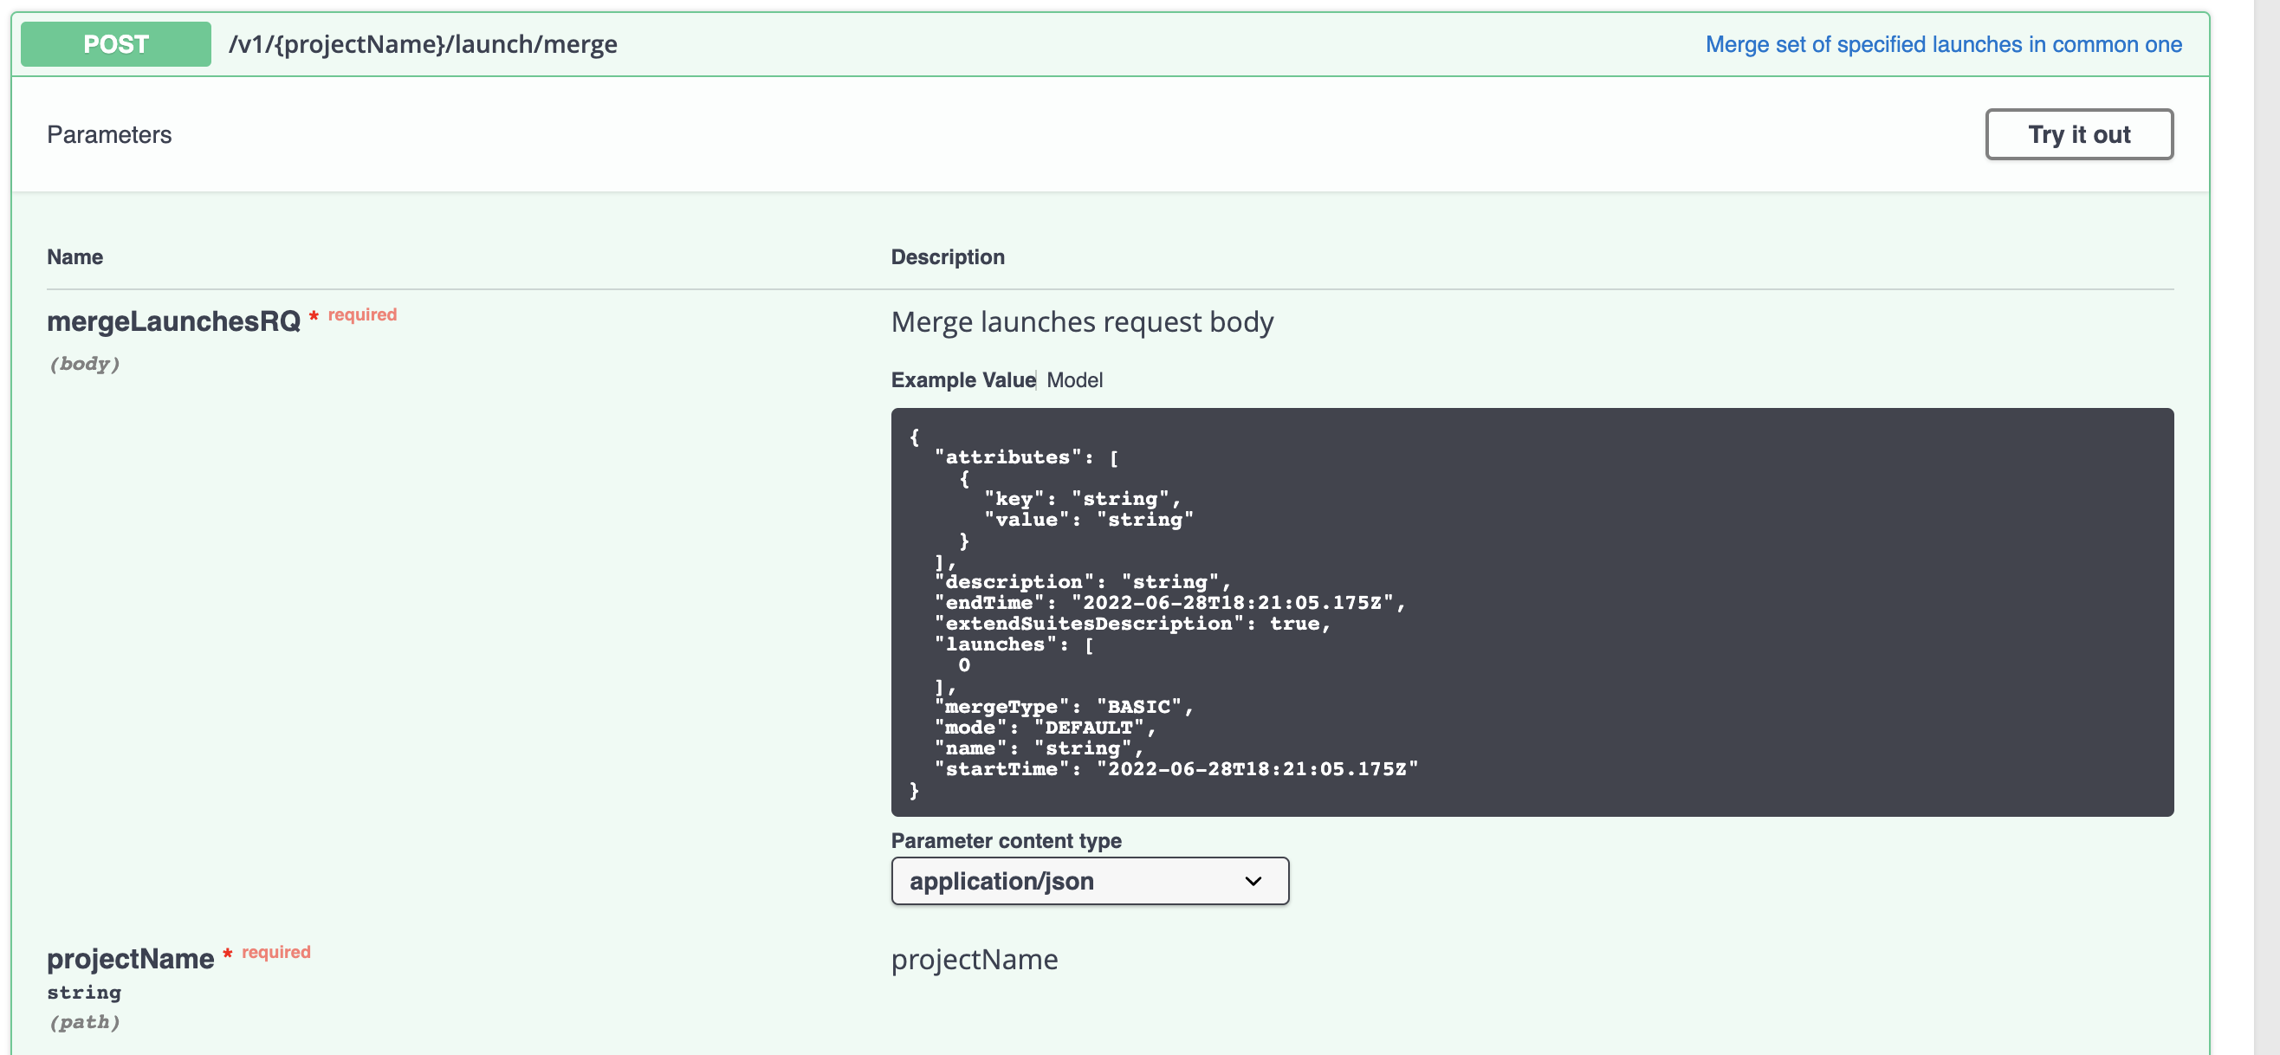
Task: Click the Parameters section heading
Action: [109, 134]
